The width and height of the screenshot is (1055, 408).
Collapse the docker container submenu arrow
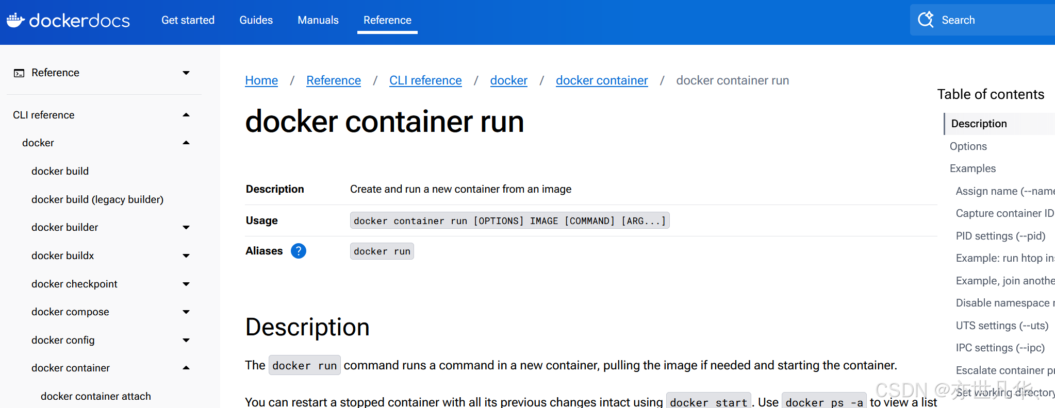tap(186, 368)
